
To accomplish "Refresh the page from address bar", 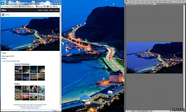I will (27, 3).
